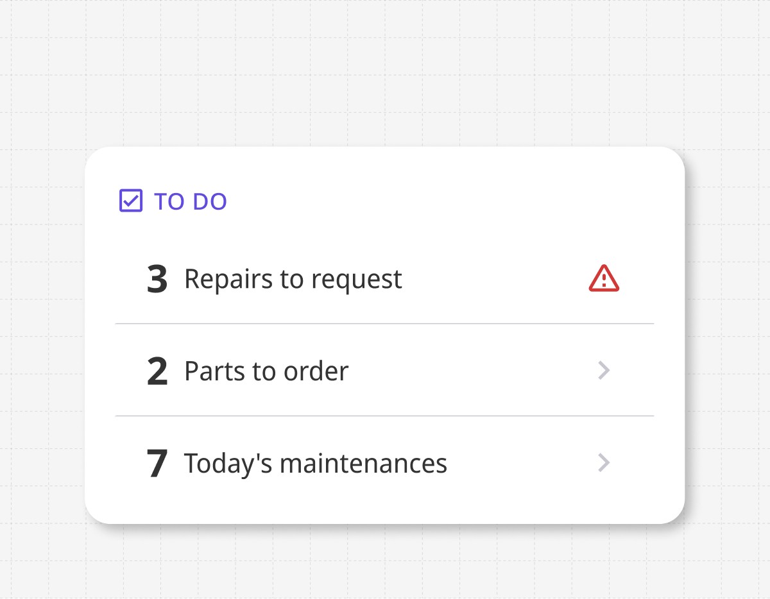This screenshot has width=770, height=599.
Task: Expand Today's maintenances details
Action: coord(603,463)
